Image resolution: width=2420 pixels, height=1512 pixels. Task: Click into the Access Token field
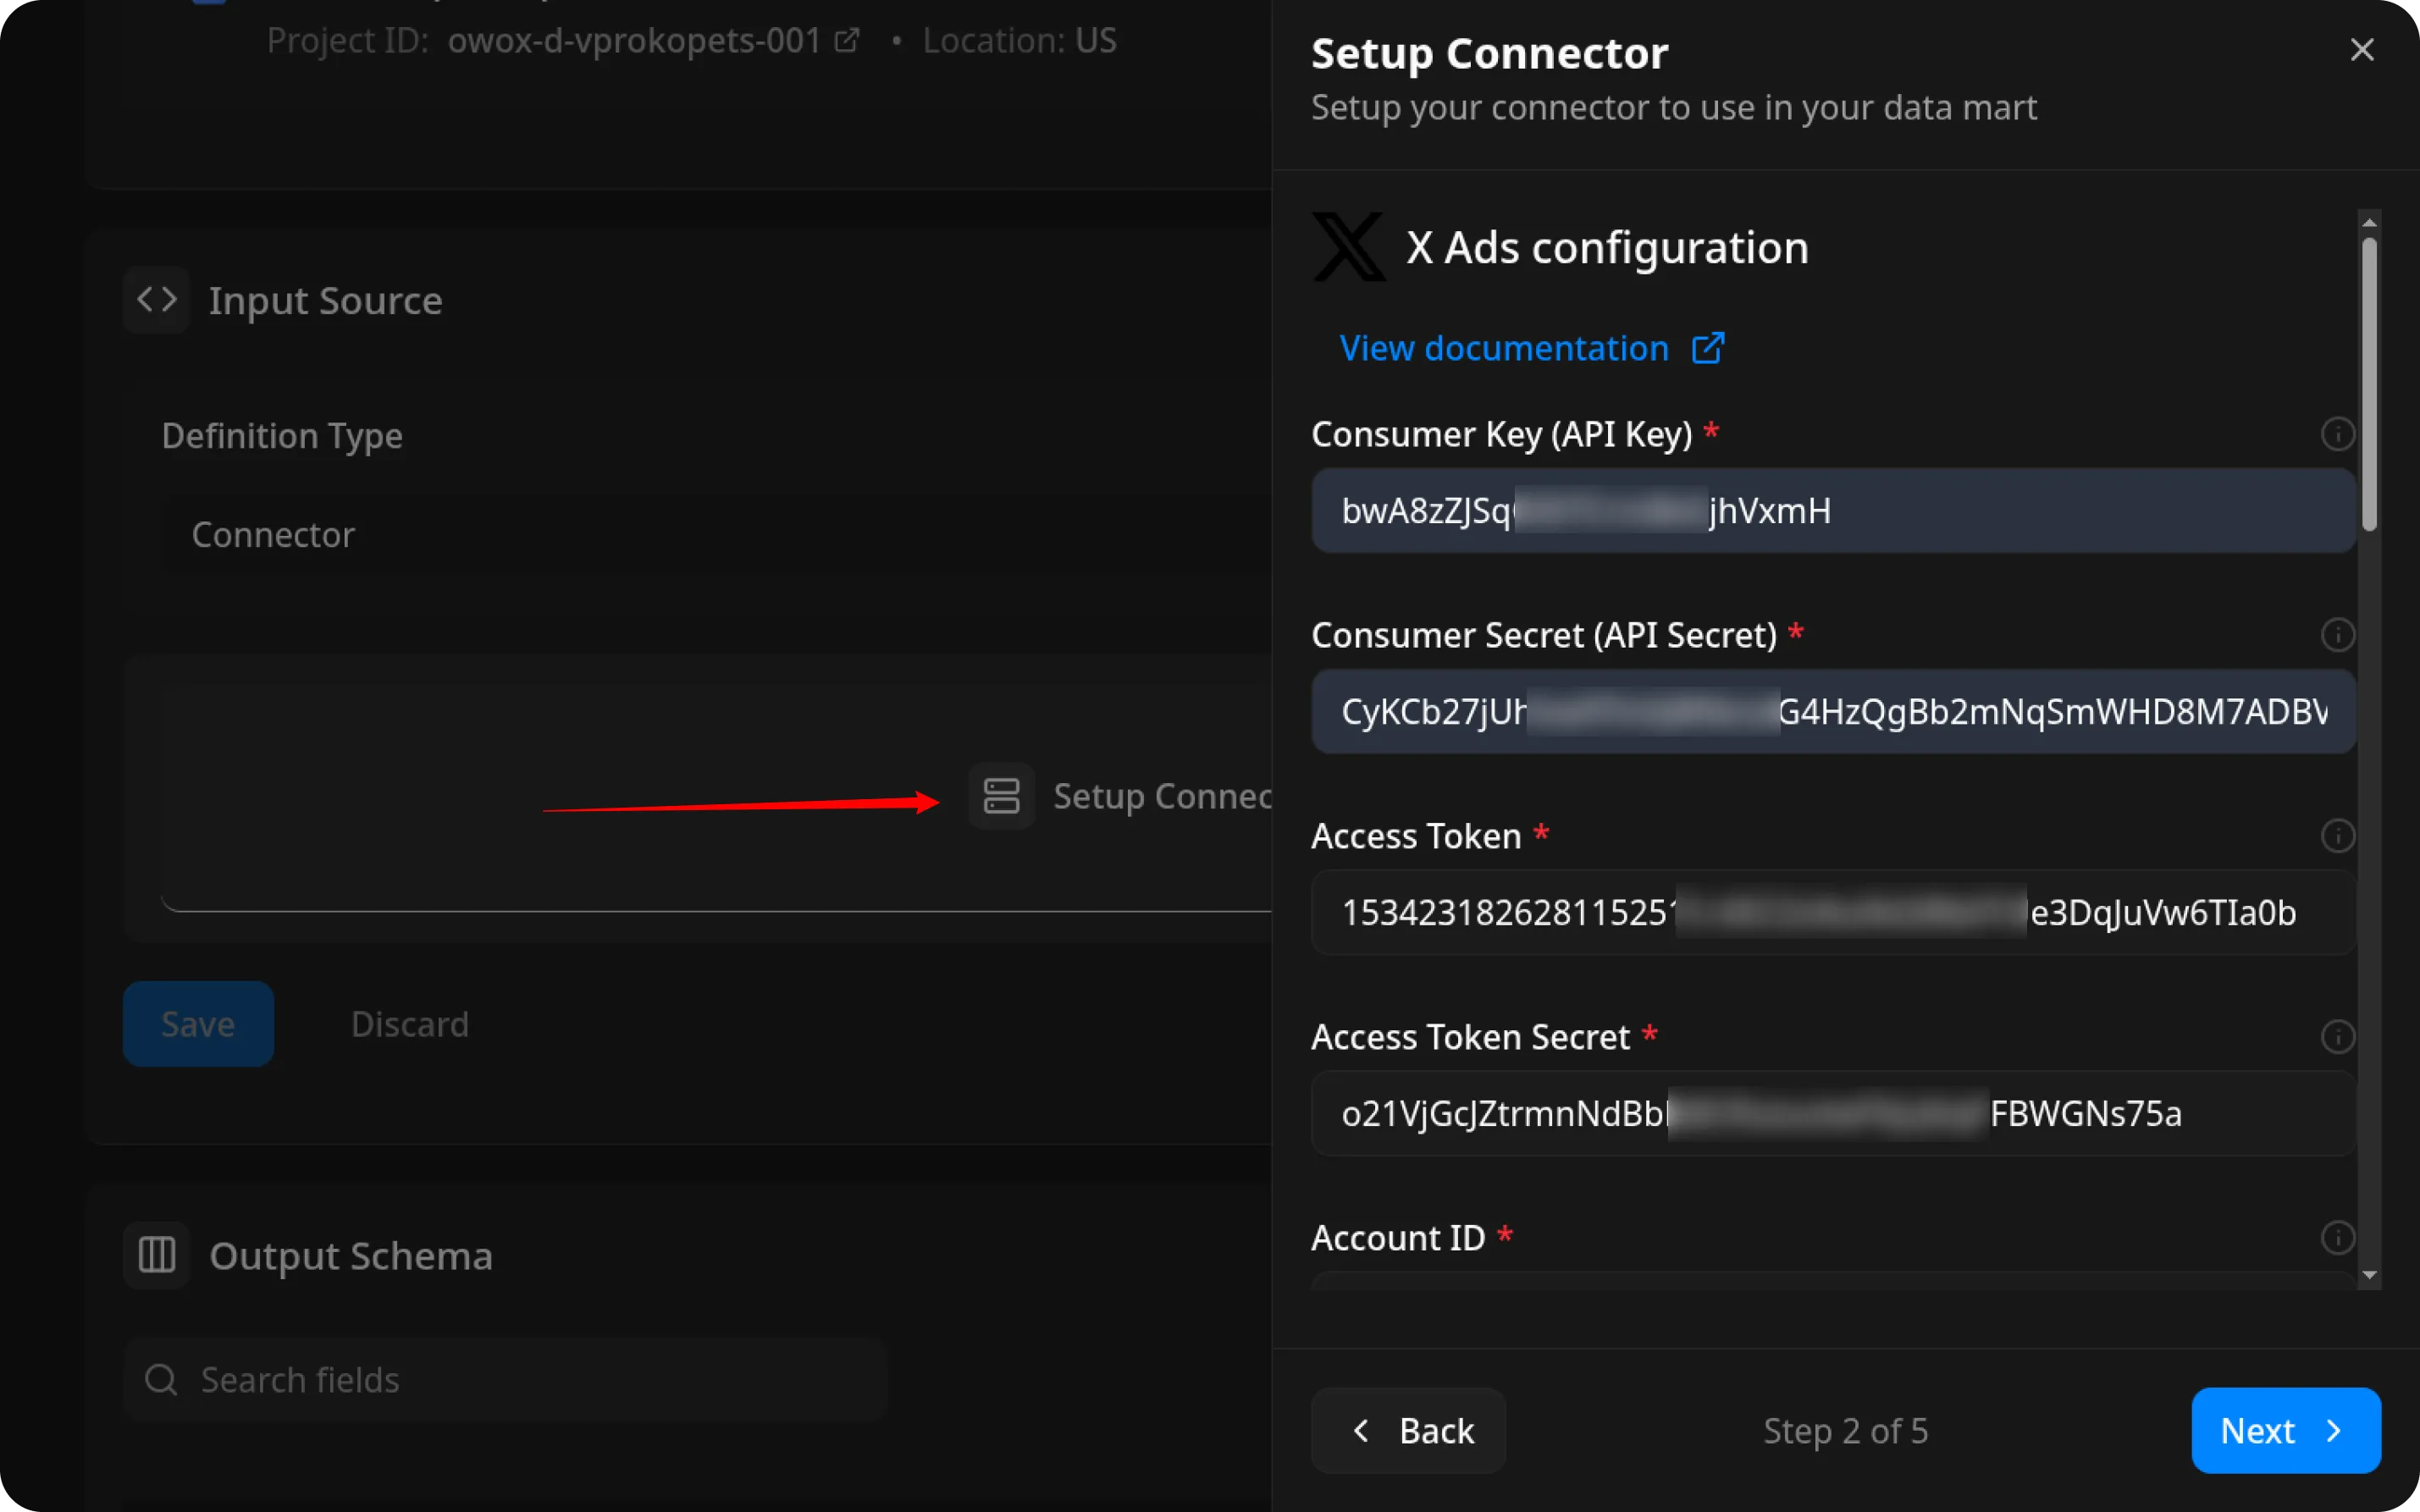pyautogui.click(x=1832, y=913)
